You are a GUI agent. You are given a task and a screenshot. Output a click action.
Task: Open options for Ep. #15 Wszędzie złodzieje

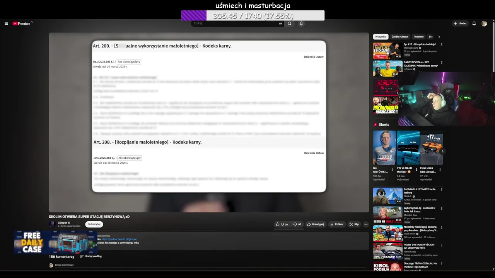(x=442, y=44)
